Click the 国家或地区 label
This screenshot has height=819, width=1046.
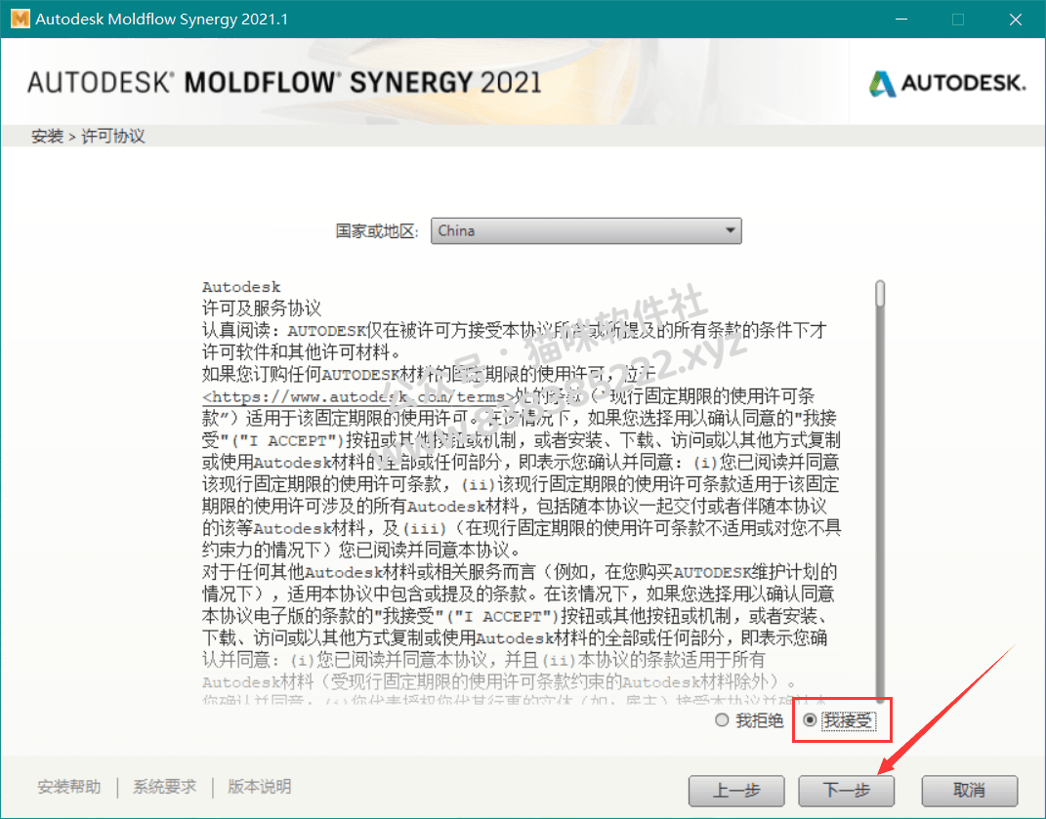[x=377, y=231]
